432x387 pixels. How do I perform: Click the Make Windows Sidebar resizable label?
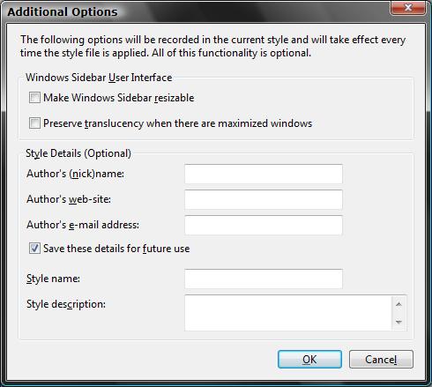tap(119, 98)
